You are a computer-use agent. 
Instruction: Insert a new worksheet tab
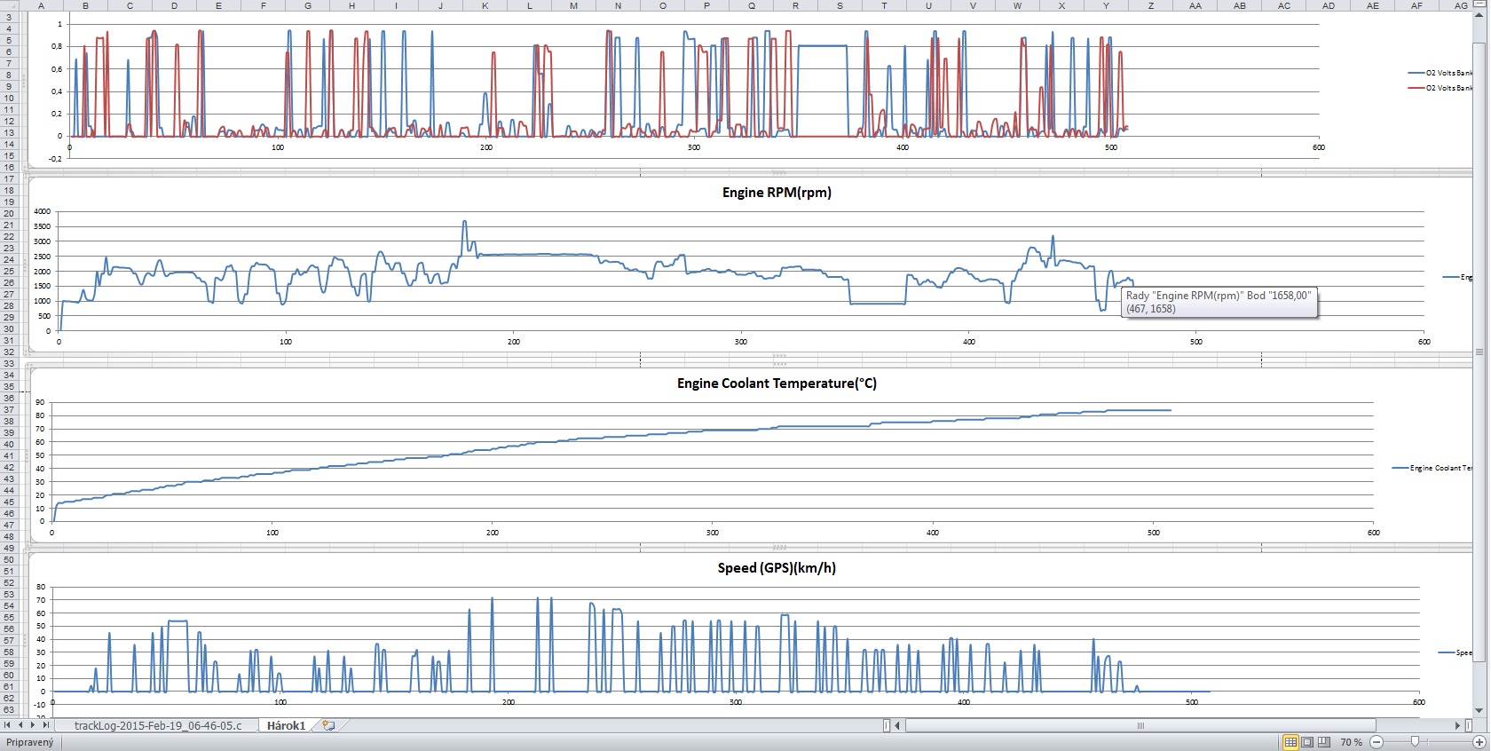328,725
